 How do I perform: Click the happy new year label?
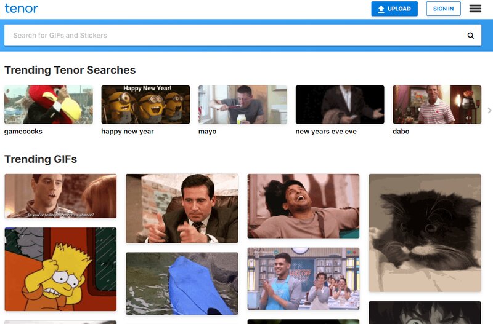[x=128, y=132]
